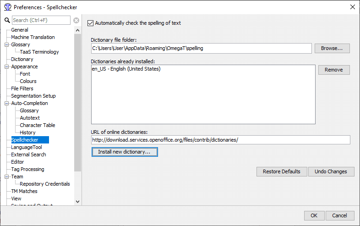
Task: Remove the selected dictionary
Action: (334, 70)
